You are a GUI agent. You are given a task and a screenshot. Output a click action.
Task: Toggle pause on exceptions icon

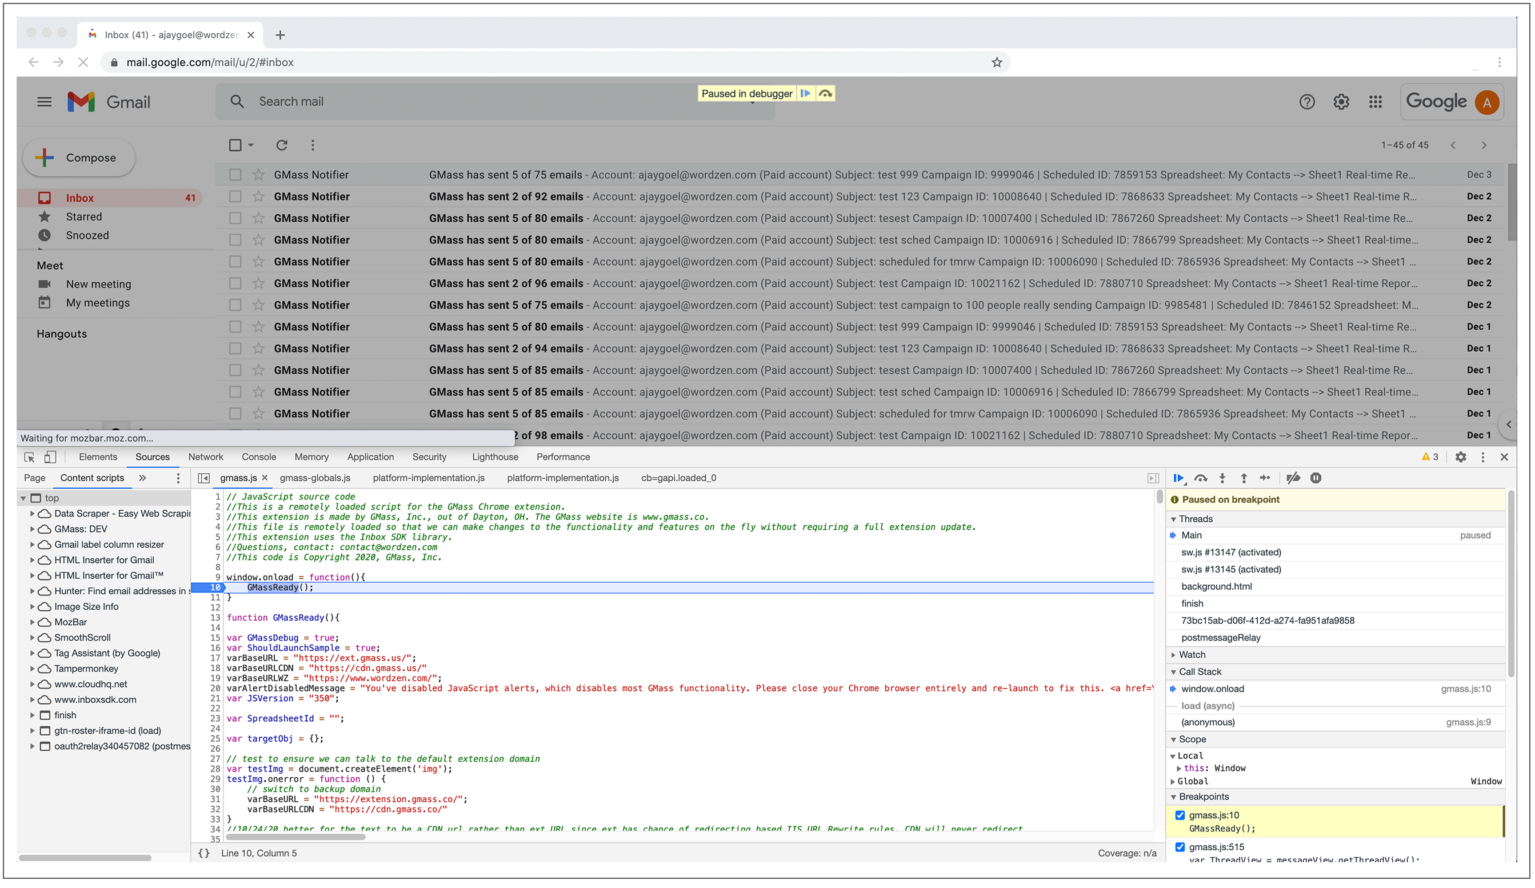tap(1316, 478)
